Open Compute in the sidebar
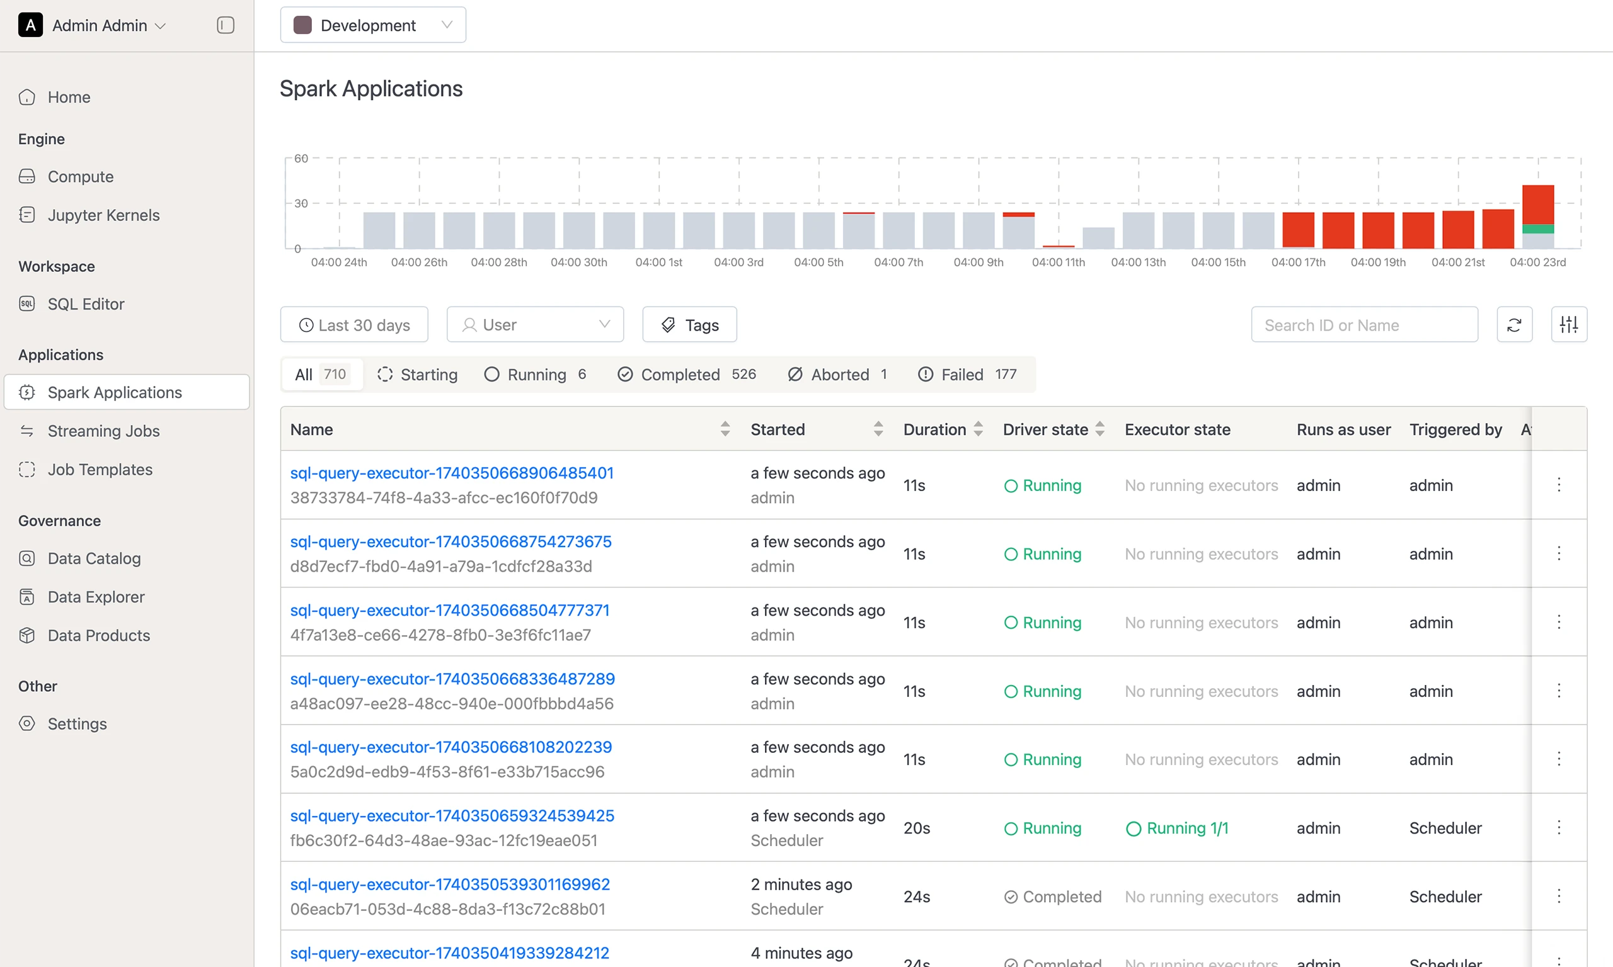This screenshot has height=967, width=1613. pyautogui.click(x=80, y=176)
